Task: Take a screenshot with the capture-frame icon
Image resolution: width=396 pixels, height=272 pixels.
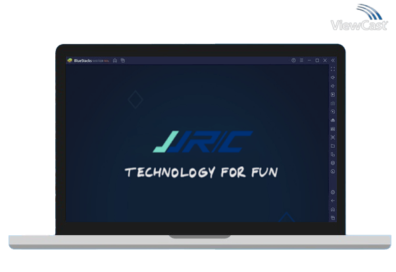Action: (x=333, y=137)
